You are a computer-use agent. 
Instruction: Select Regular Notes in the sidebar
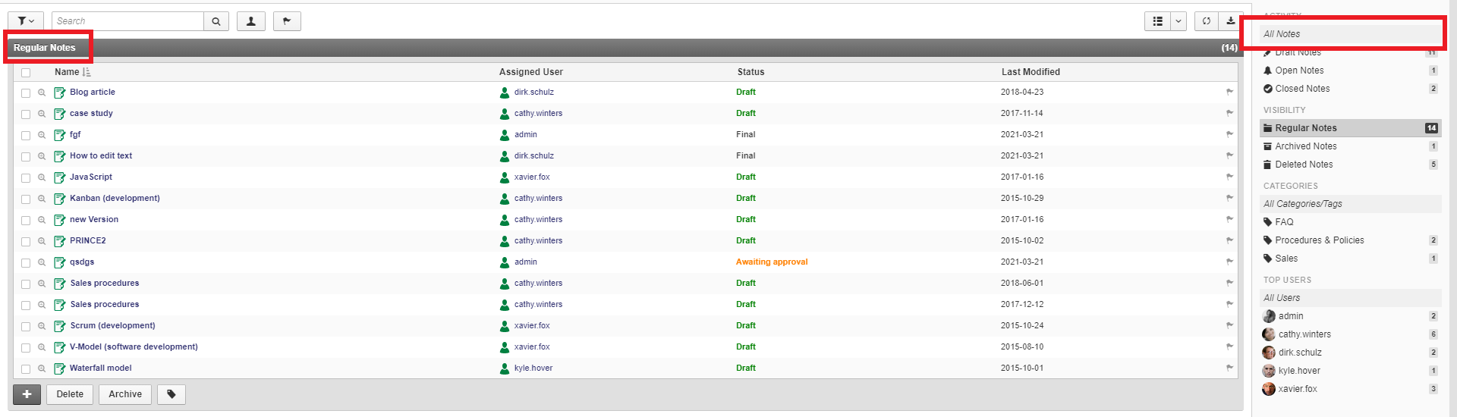pyautogui.click(x=1351, y=128)
